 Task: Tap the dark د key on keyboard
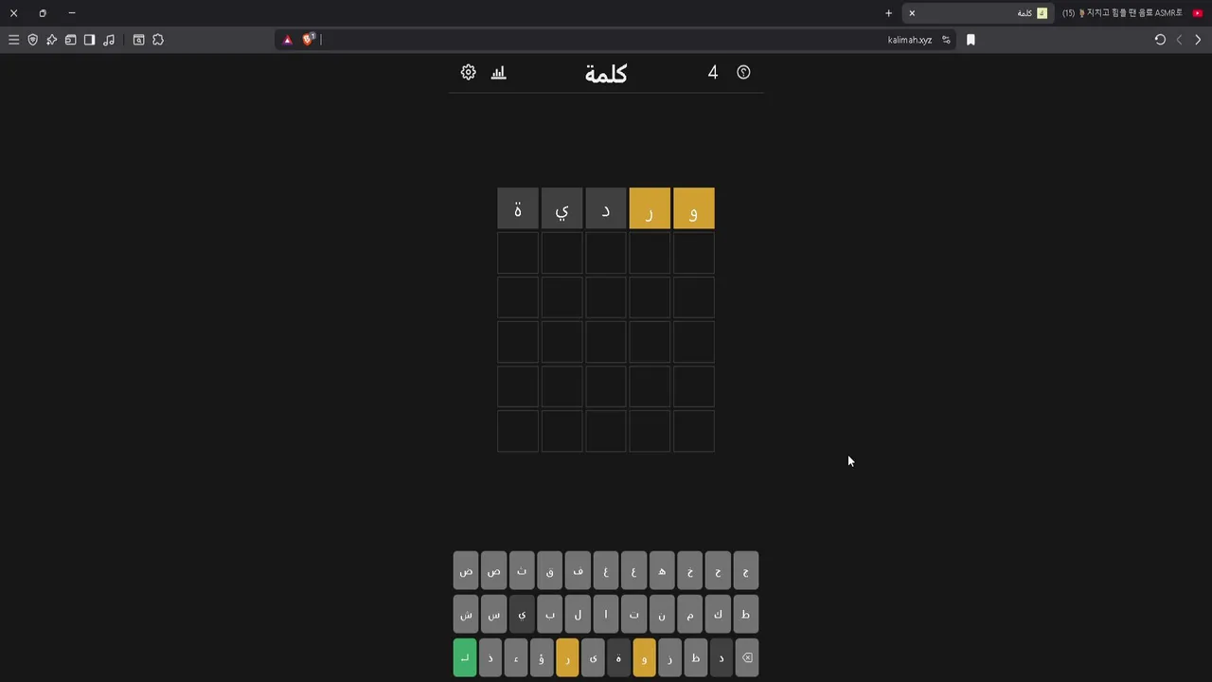coord(721,657)
